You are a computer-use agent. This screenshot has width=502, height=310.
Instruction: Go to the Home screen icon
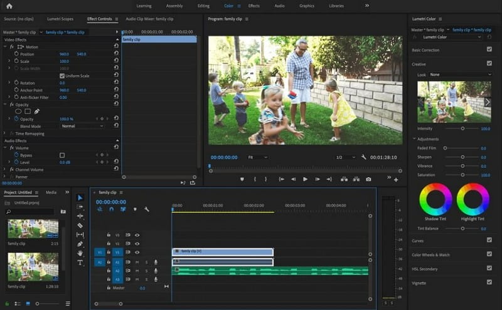click(x=9, y=6)
